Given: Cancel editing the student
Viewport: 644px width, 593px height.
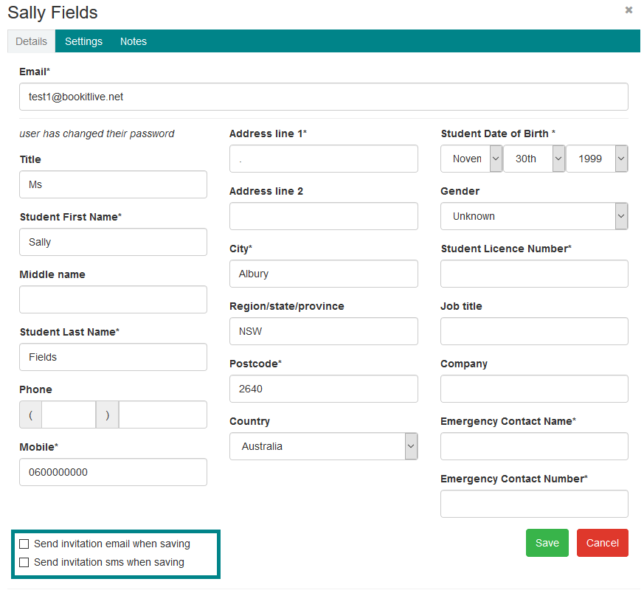Looking at the screenshot, I should pos(602,543).
